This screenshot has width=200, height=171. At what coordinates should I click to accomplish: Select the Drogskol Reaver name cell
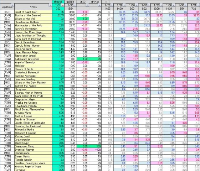33,150
